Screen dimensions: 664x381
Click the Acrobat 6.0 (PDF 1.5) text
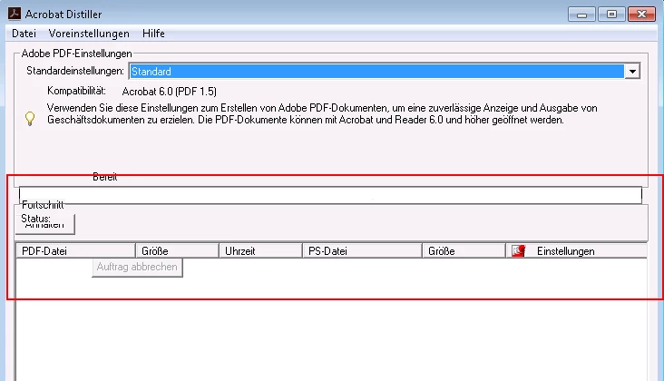(x=170, y=92)
